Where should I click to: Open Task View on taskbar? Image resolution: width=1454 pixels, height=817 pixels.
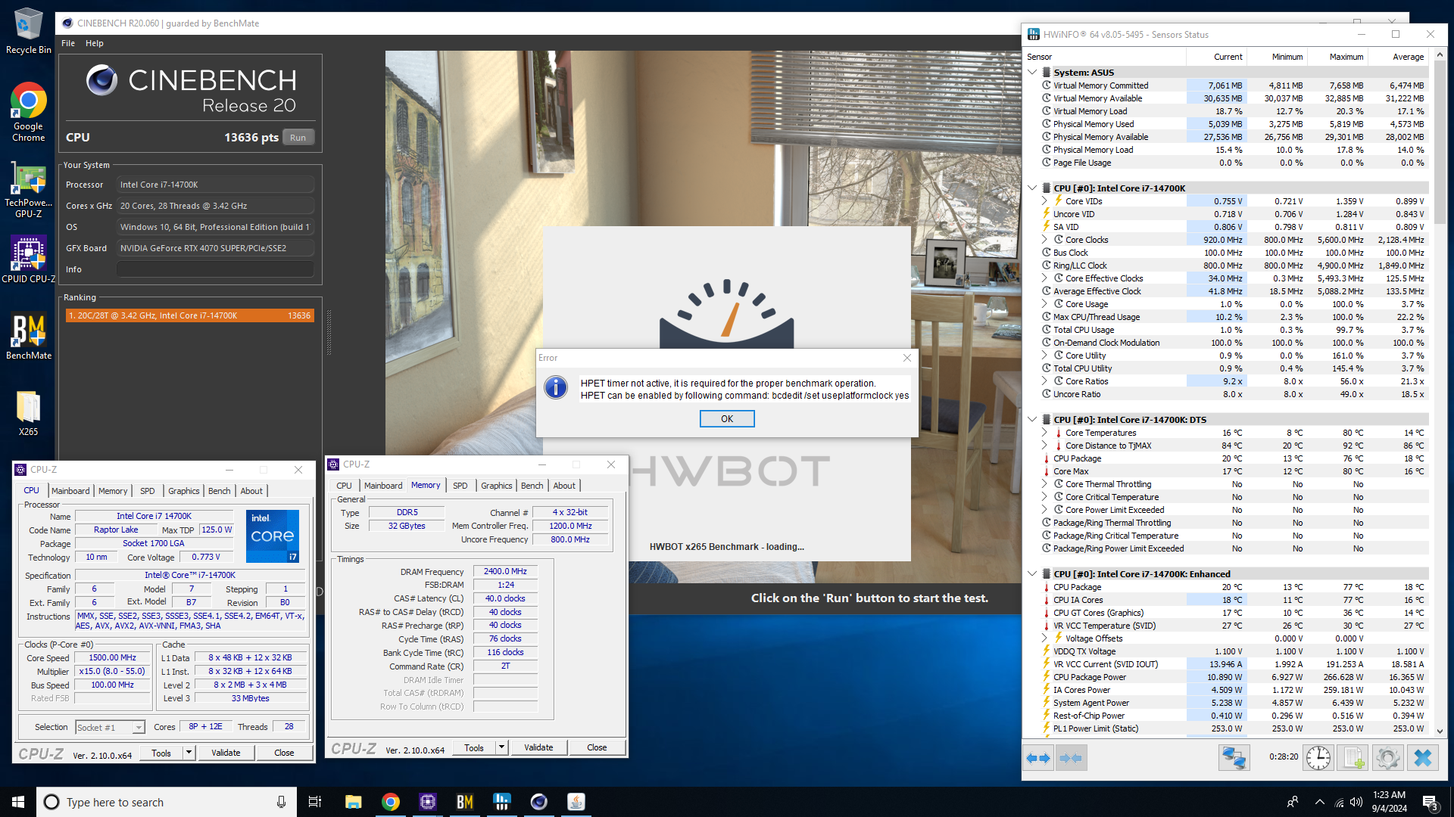pos(315,802)
